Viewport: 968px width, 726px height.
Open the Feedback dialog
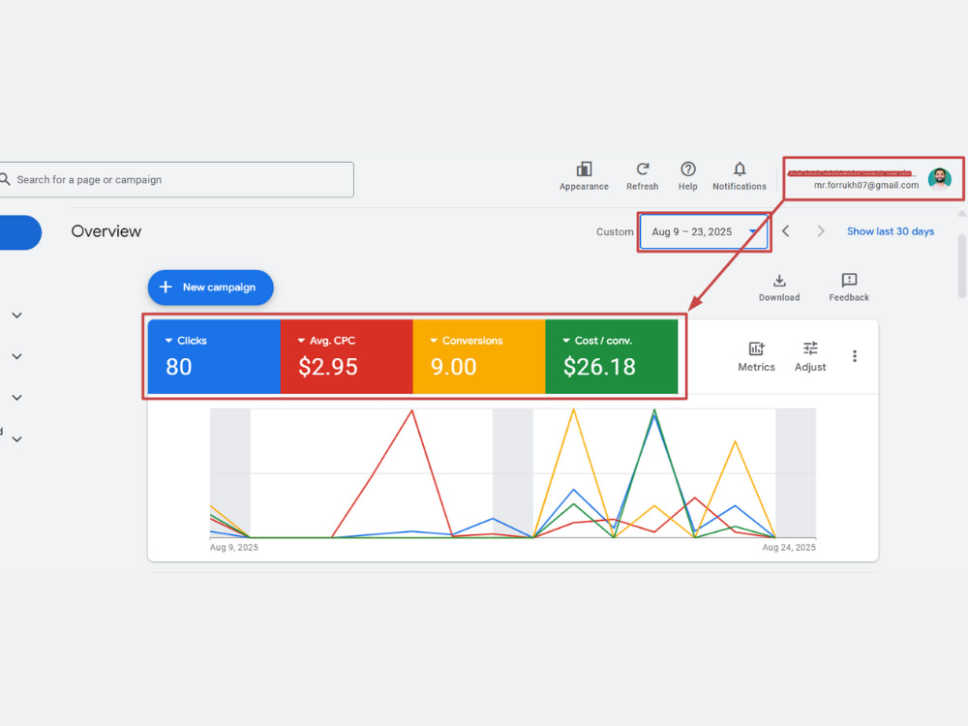click(x=849, y=287)
